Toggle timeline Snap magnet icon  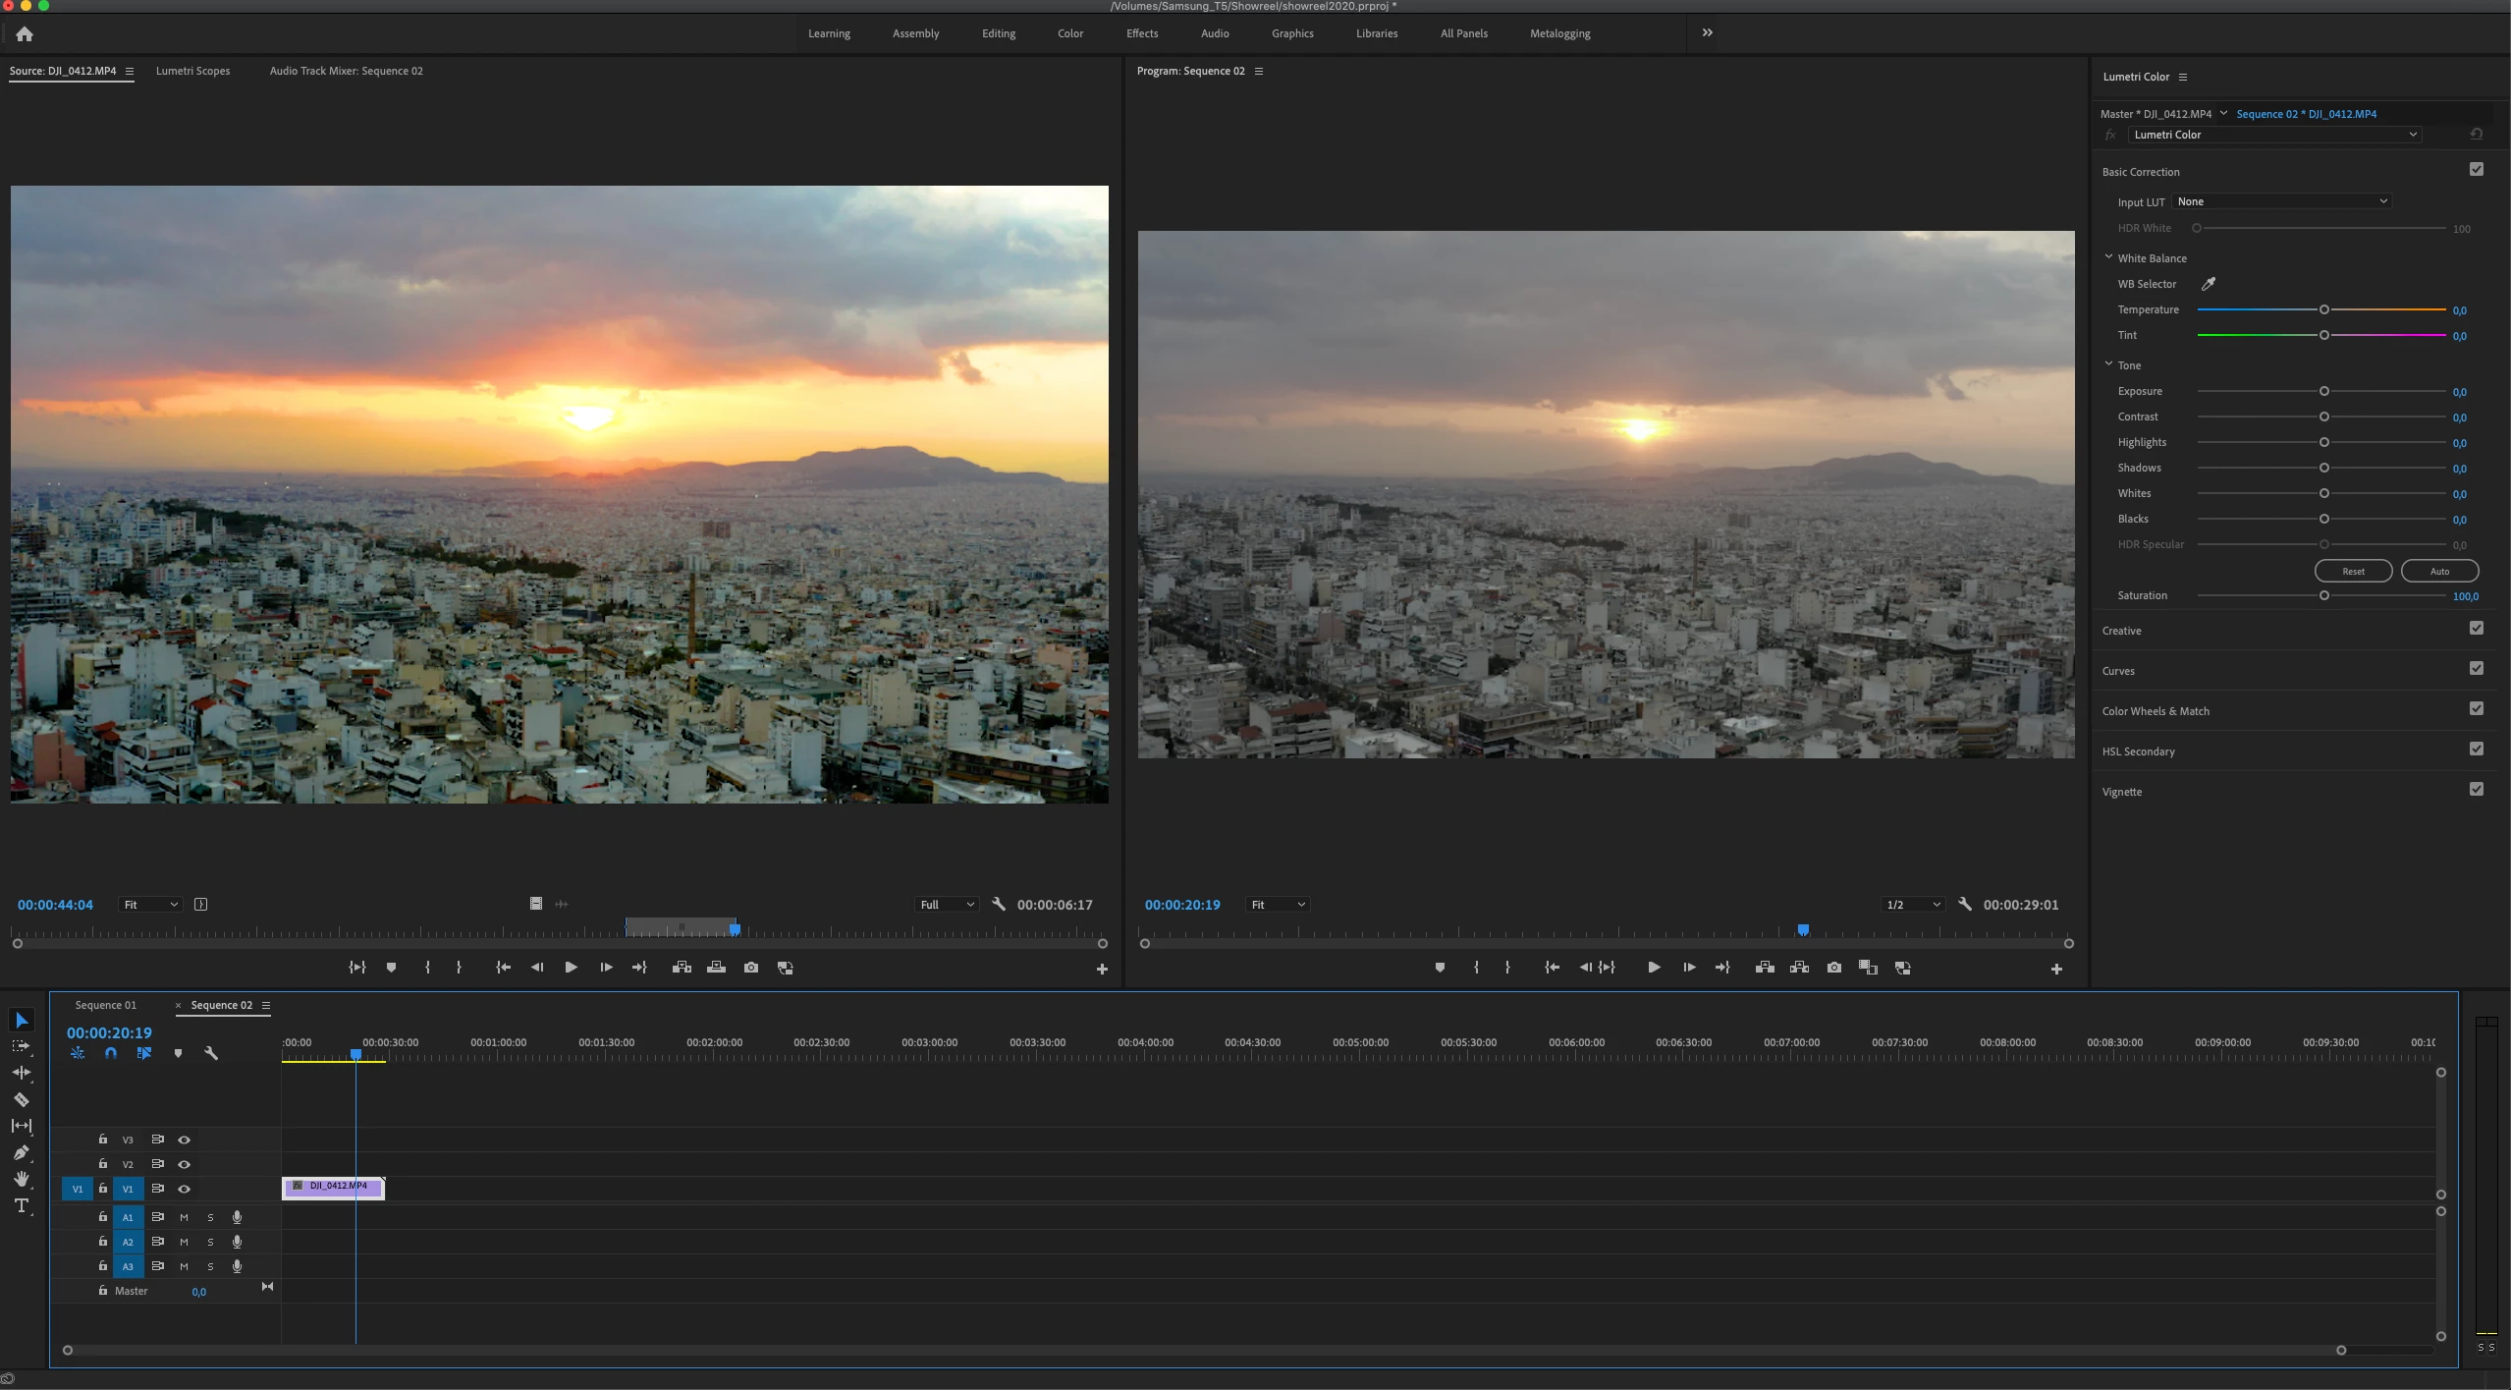click(111, 1053)
